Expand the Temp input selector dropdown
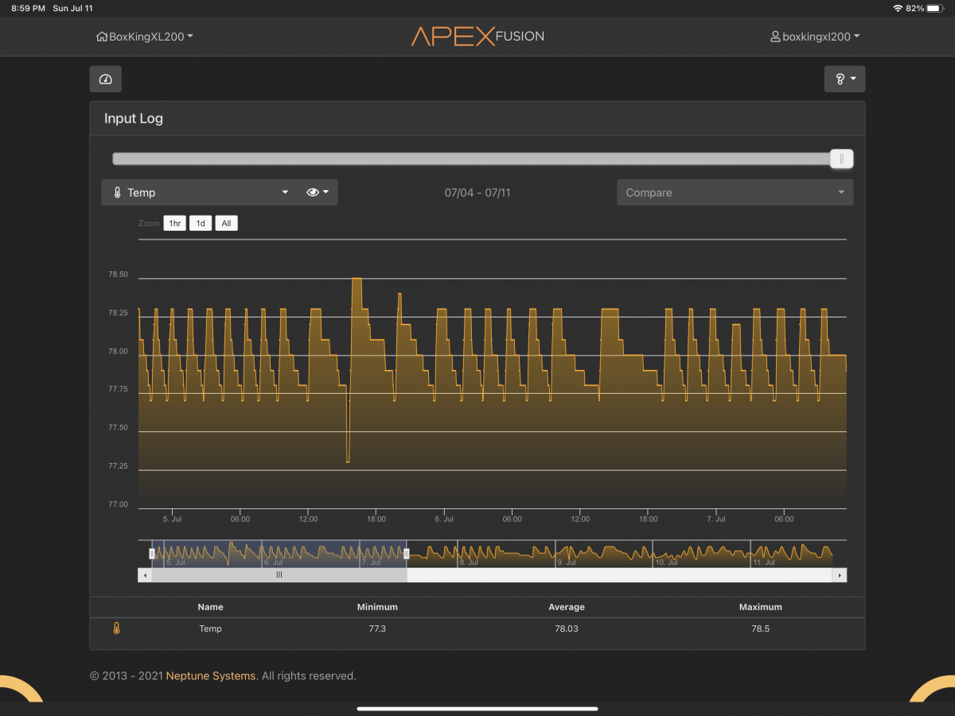 (x=200, y=193)
